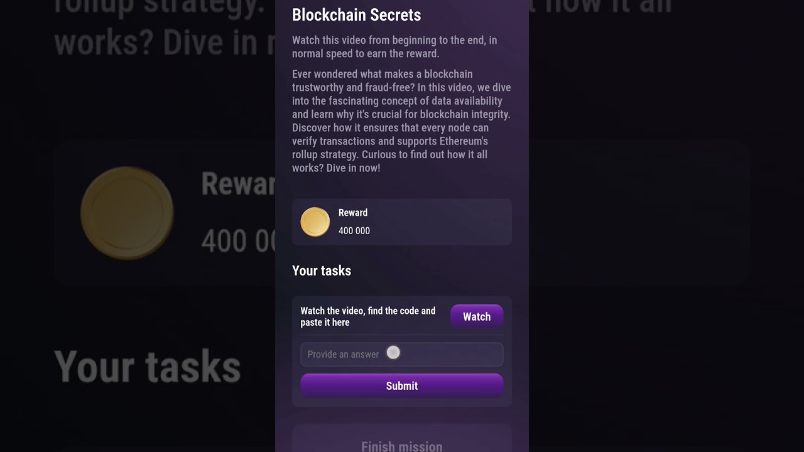Click the paragraph starting with Ever wondered
The height and width of the screenshot is (452, 804).
(x=401, y=121)
